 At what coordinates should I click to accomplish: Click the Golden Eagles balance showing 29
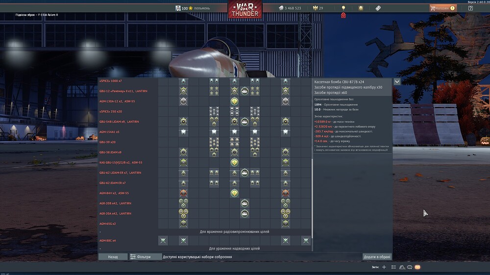[318, 8]
